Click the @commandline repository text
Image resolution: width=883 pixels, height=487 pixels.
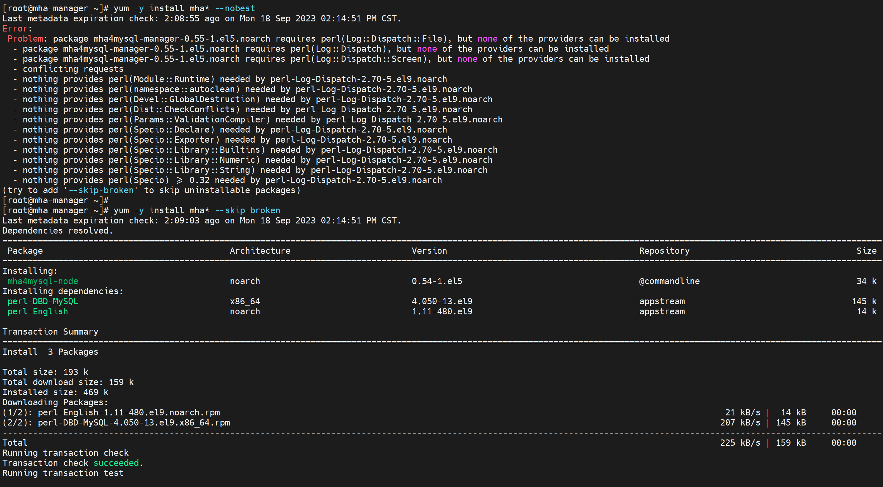(x=669, y=281)
